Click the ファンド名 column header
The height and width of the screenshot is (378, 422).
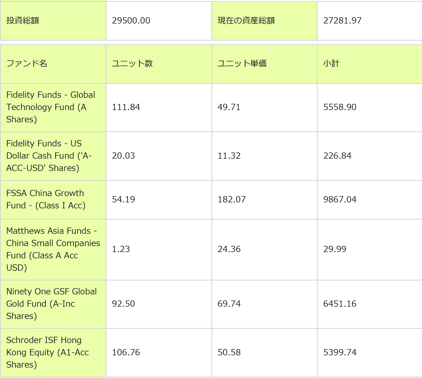(x=27, y=64)
